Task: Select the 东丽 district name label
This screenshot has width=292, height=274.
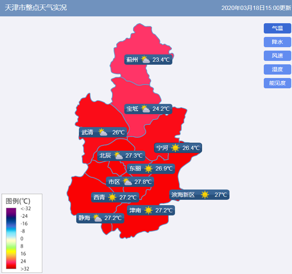Action: [x=135, y=168]
